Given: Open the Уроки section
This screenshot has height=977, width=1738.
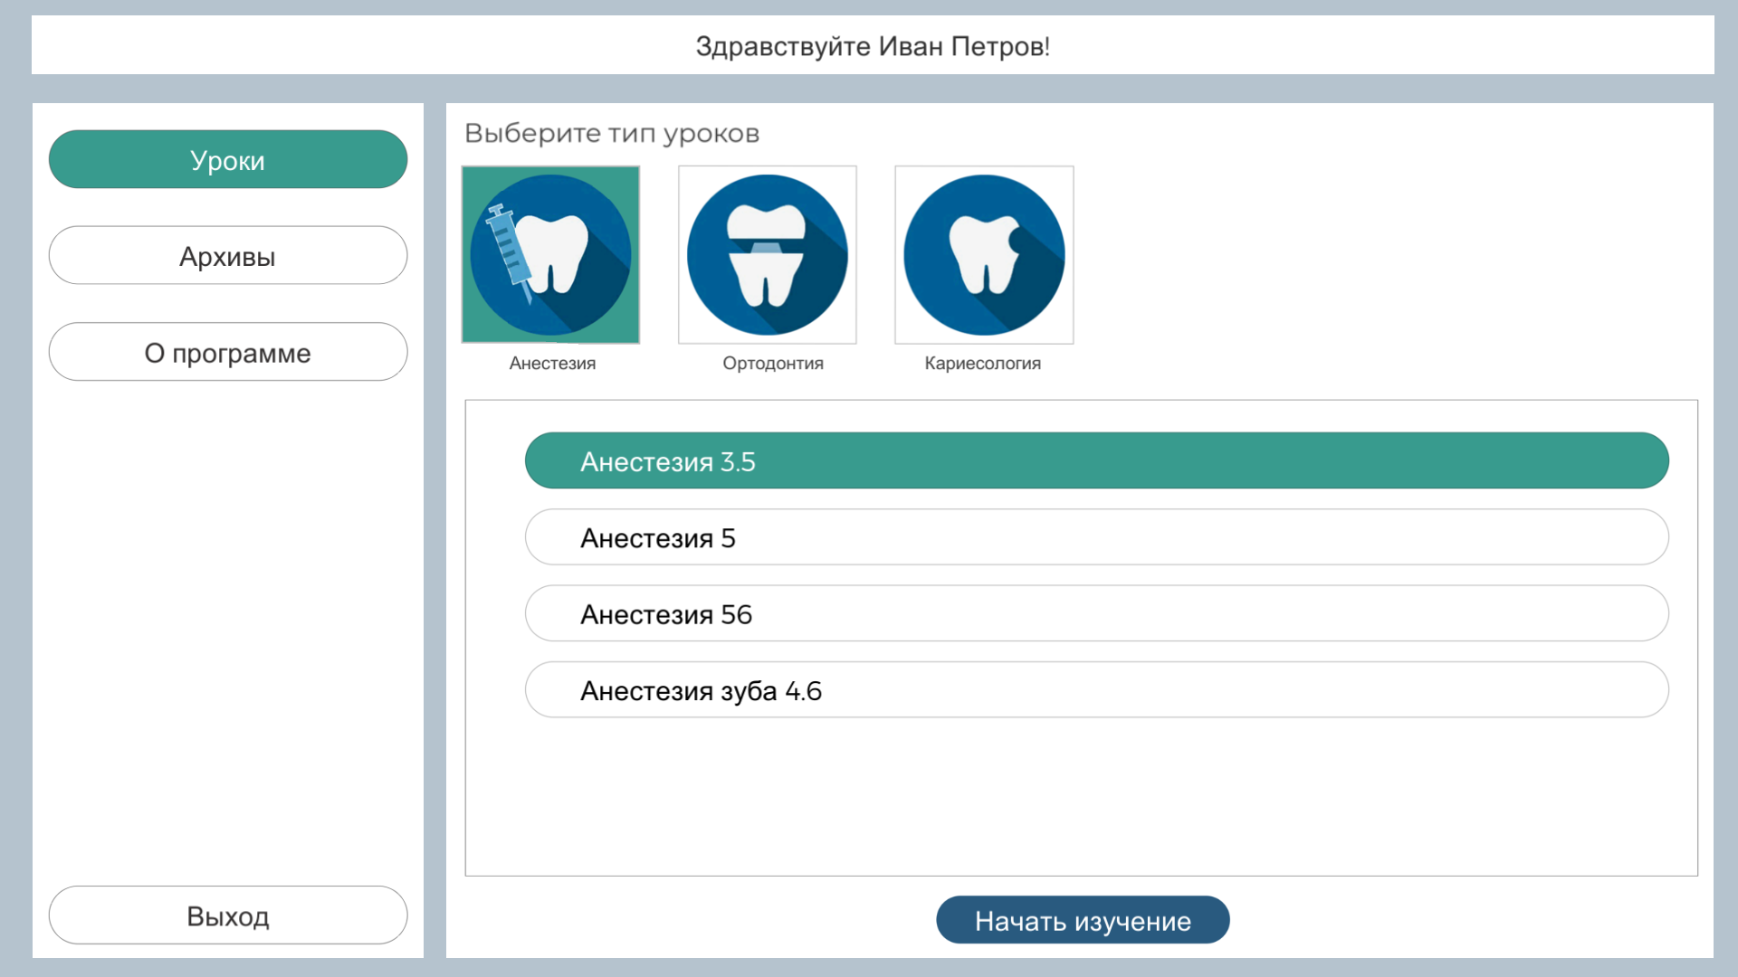Looking at the screenshot, I should pos(228,160).
